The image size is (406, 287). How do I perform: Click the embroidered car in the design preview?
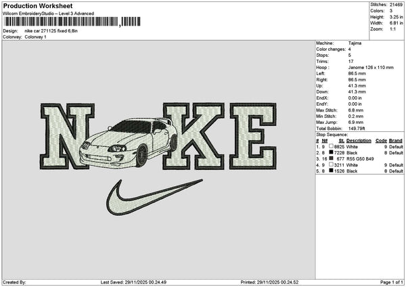click(129, 143)
